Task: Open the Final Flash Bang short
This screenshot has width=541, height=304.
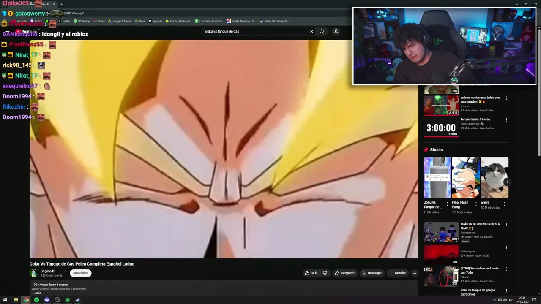Action: click(466, 178)
